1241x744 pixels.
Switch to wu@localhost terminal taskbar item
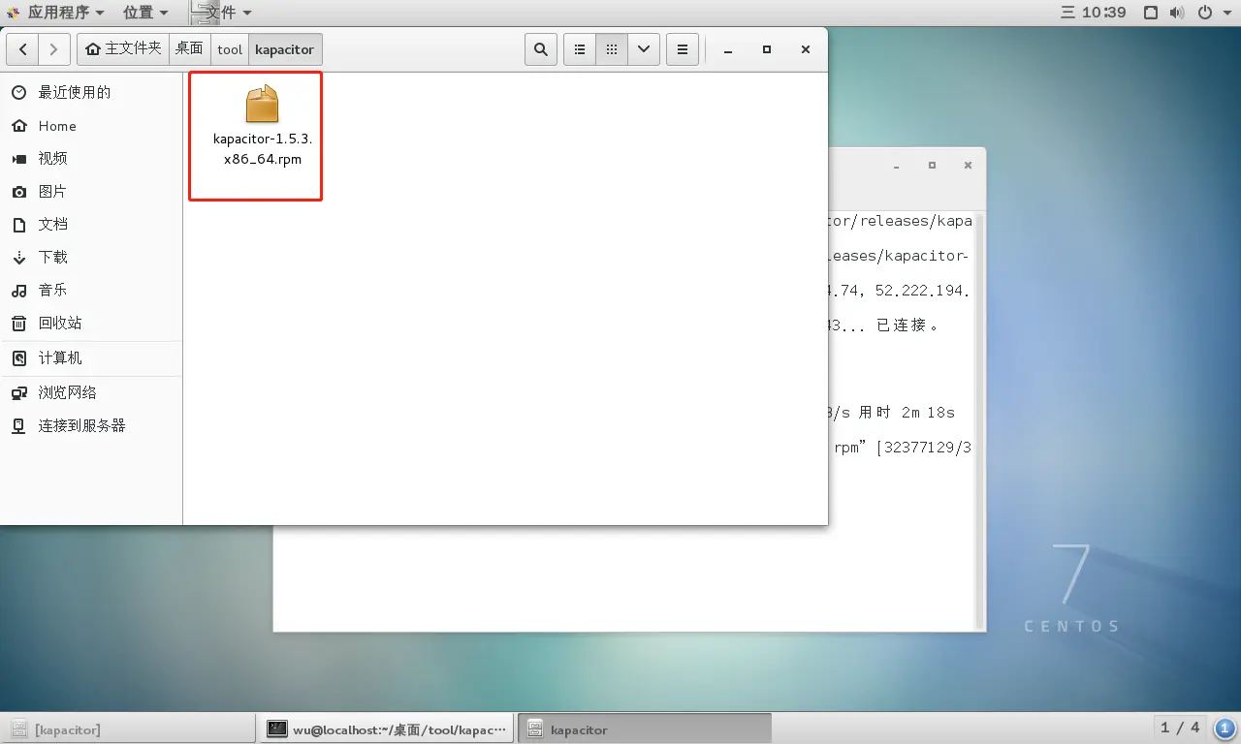387,729
